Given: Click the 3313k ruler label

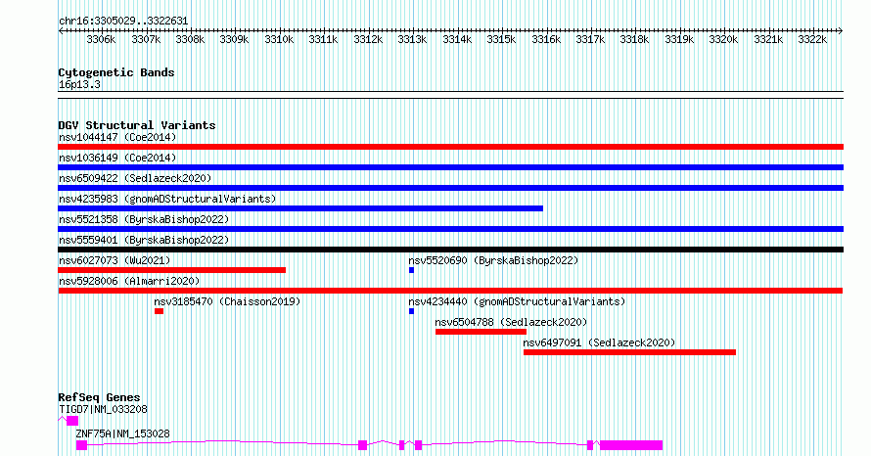Looking at the screenshot, I should tap(412, 39).
